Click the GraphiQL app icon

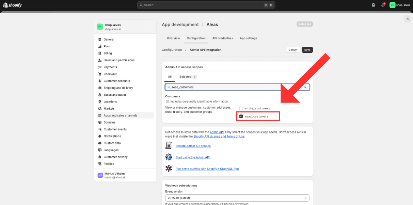tap(169, 168)
